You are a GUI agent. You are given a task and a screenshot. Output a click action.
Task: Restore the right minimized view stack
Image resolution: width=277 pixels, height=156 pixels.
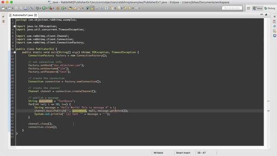(274, 16)
